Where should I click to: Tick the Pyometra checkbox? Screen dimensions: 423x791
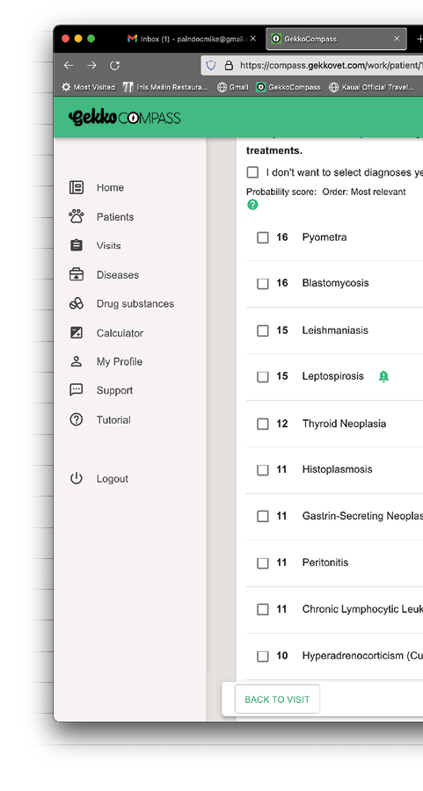tap(263, 237)
